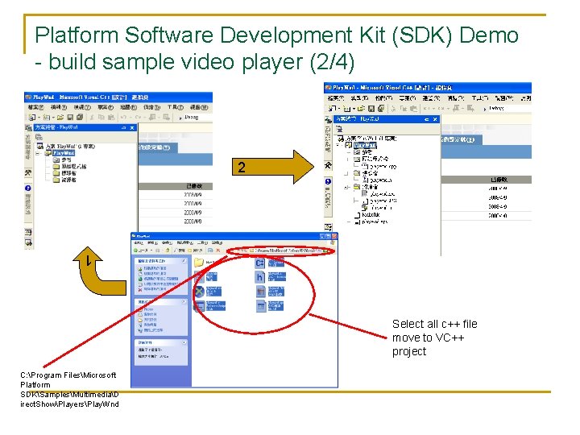Select the source files folder in the left tree
The height and width of the screenshot is (435, 580).
point(69,167)
